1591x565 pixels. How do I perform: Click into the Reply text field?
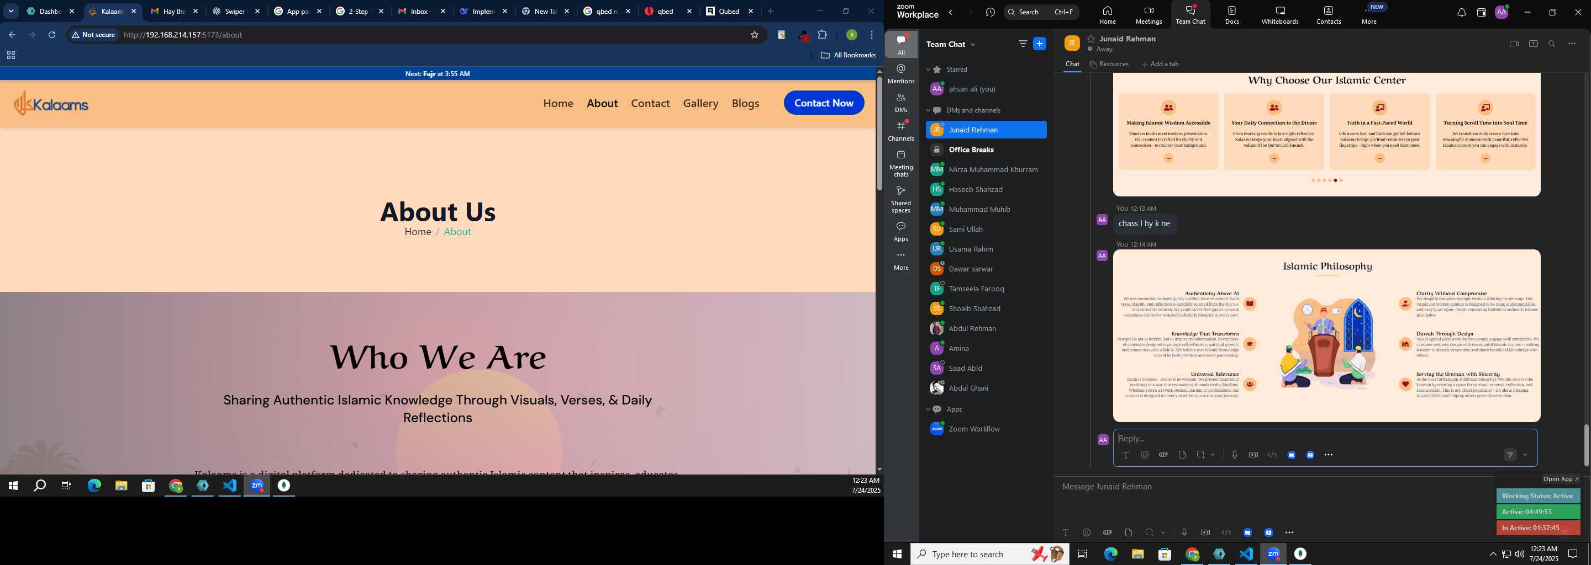click(1325, 439)
